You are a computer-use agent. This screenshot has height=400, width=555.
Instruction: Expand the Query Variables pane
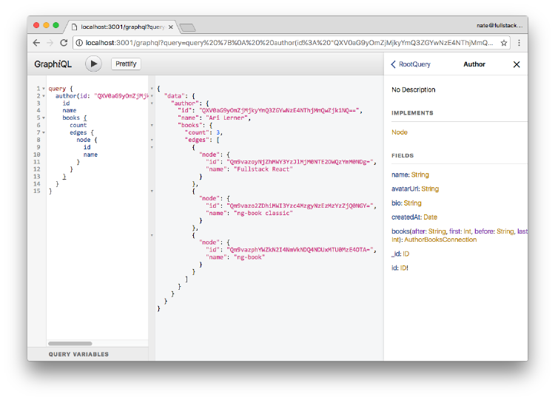point(78,355)
